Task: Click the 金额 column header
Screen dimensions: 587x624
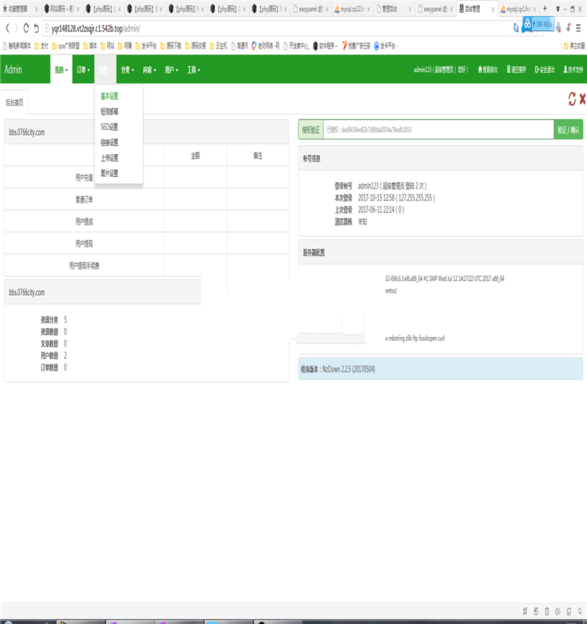Action: [195, 156]
